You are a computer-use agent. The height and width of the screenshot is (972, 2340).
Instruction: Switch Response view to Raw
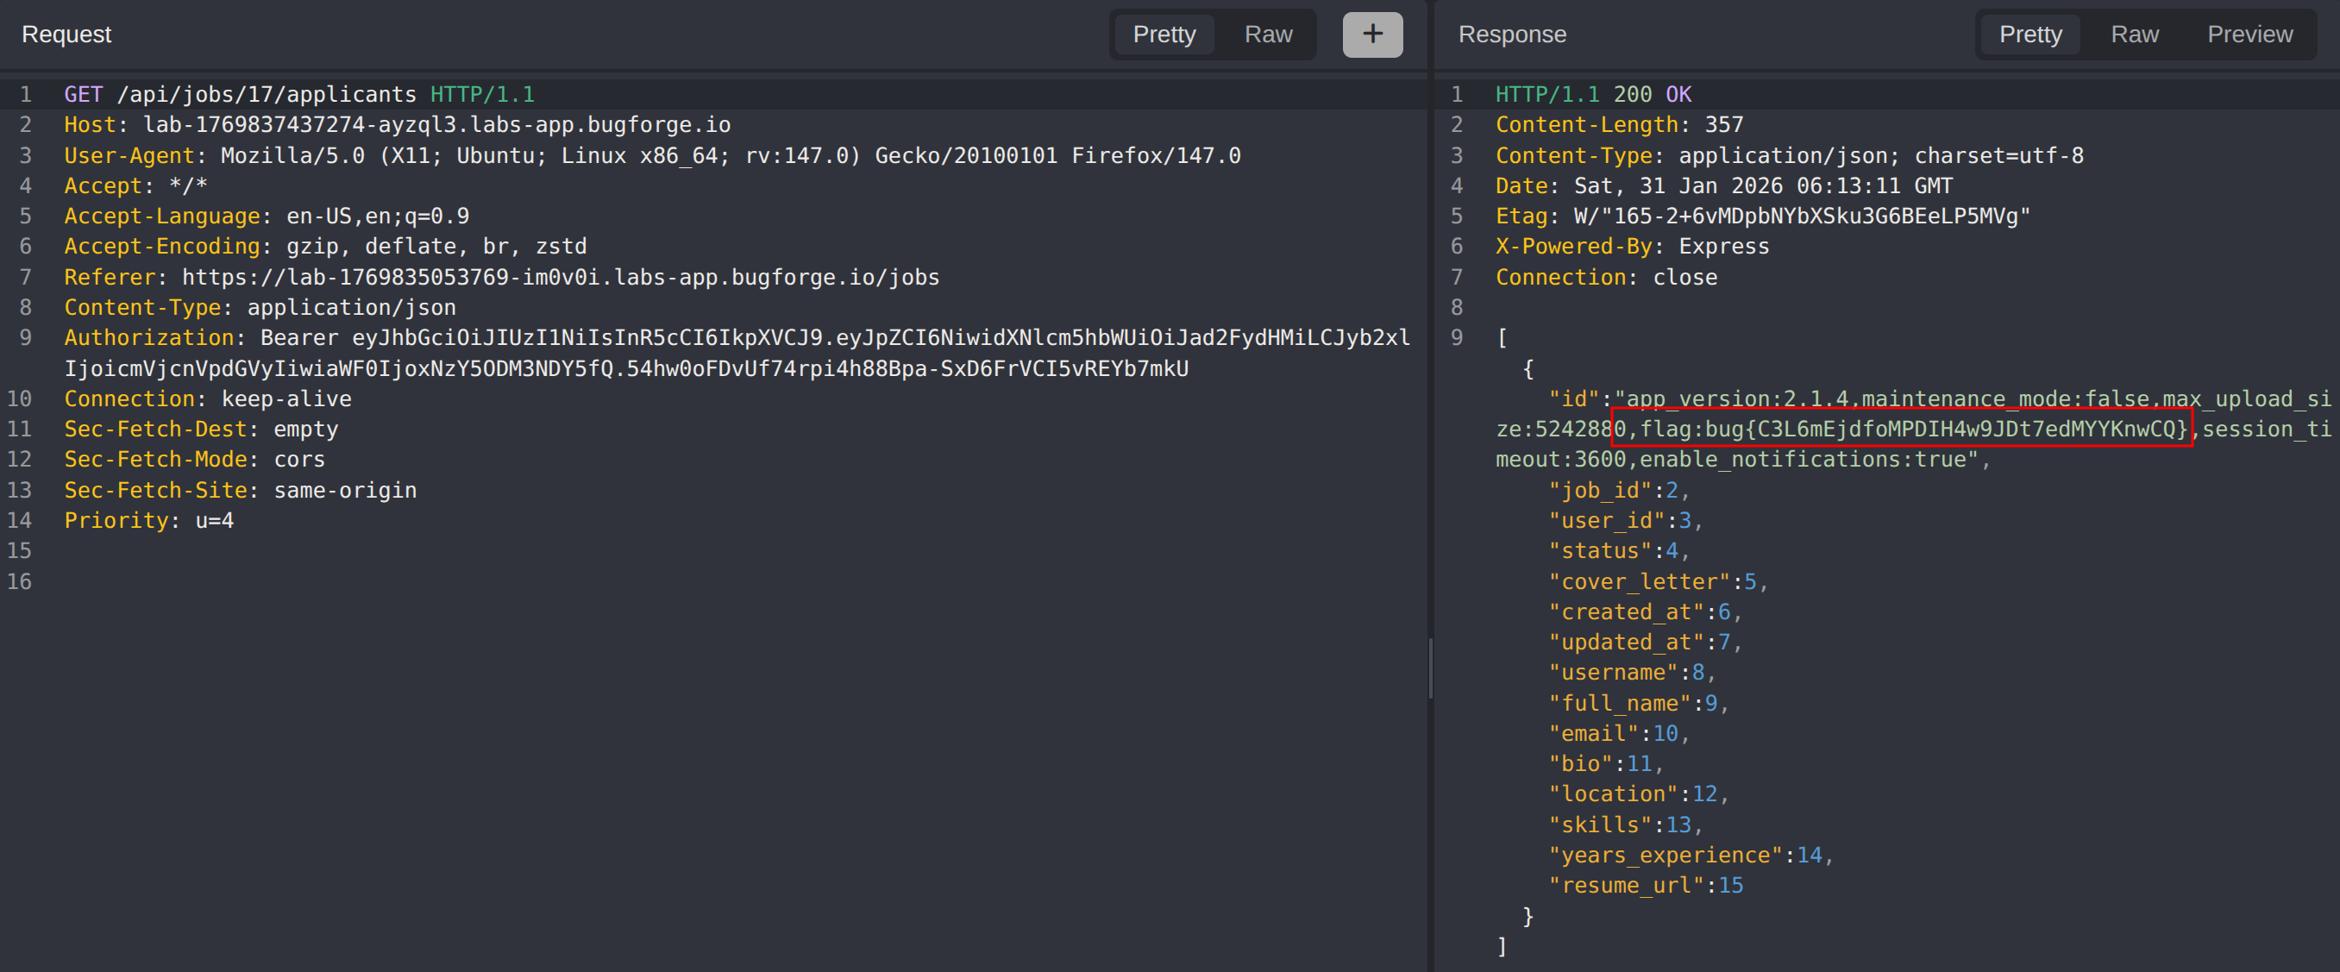coord(2134,34)
